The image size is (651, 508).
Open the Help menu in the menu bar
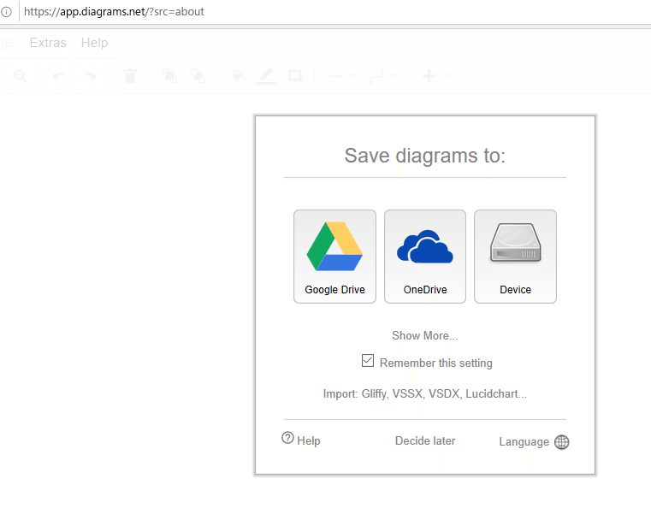pos(94,43)
